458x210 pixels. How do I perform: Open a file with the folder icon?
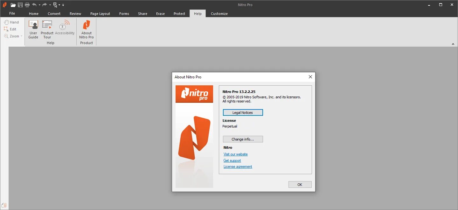coord(13,5)
